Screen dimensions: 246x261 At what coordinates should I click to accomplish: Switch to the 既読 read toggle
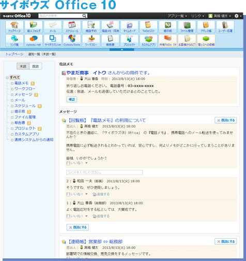(36, 66)
